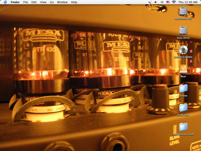Open the Finder menu

[15, 2]
